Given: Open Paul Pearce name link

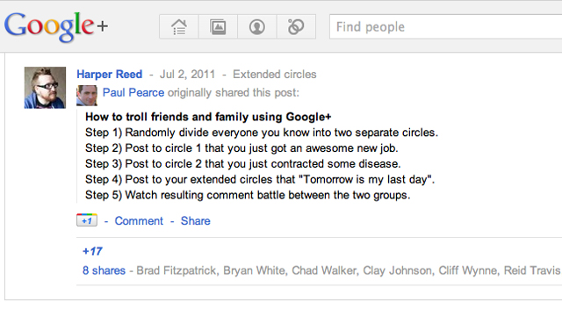Looking at the screenshot, I should coord(133,92).
